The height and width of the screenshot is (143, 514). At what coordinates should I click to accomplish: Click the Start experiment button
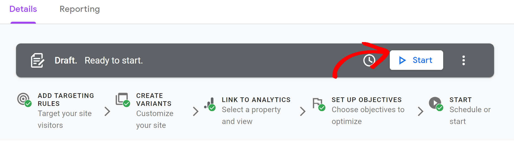416,60
